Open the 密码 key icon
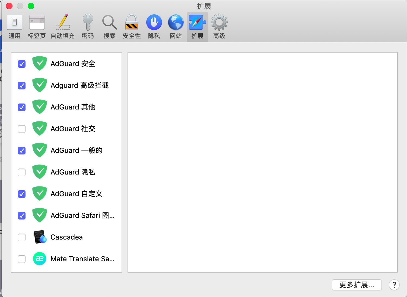 (88, 22)
